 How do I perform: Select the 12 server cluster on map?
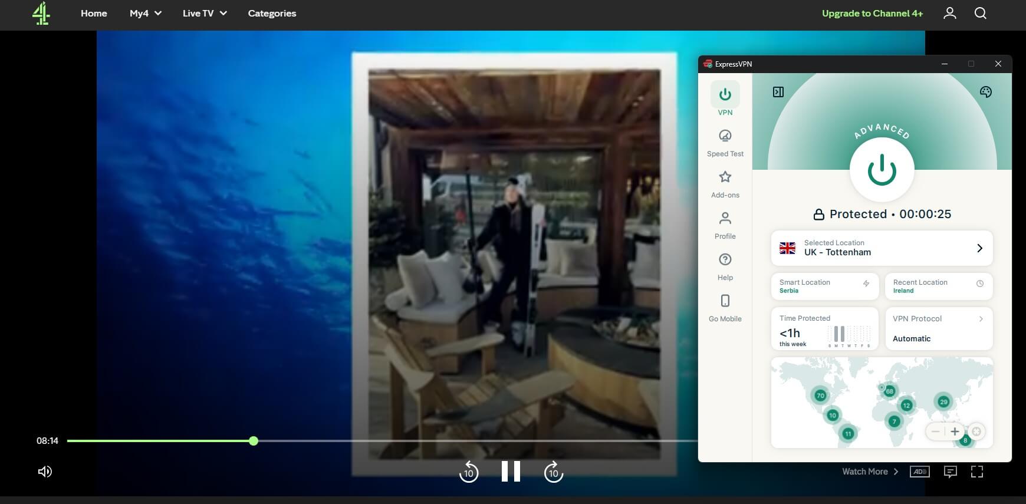pyautogui.click(x=906, y=405)
